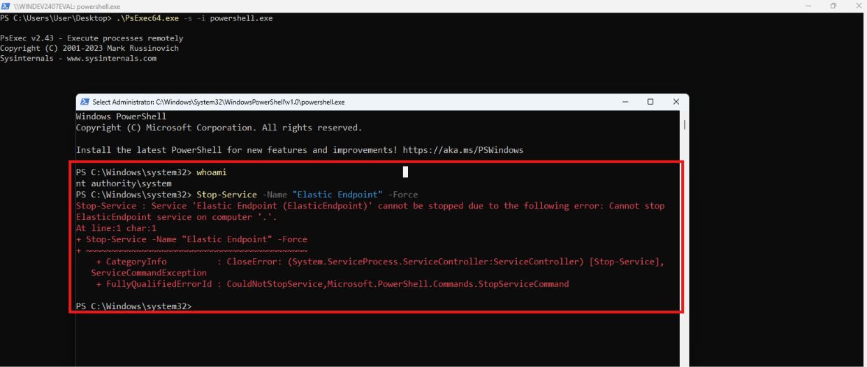Image resolution: width=867 pixels, height=367 pixels.
Task: Click the Microsoft Corporation copyright line
Action: pyautogui.click(x=219, y=128)
